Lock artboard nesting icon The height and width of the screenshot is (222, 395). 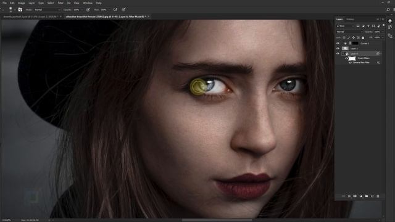(x=358, y=38)
